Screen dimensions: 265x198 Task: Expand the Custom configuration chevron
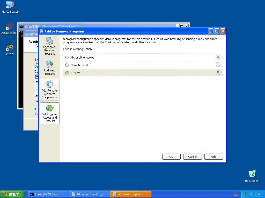218,72
